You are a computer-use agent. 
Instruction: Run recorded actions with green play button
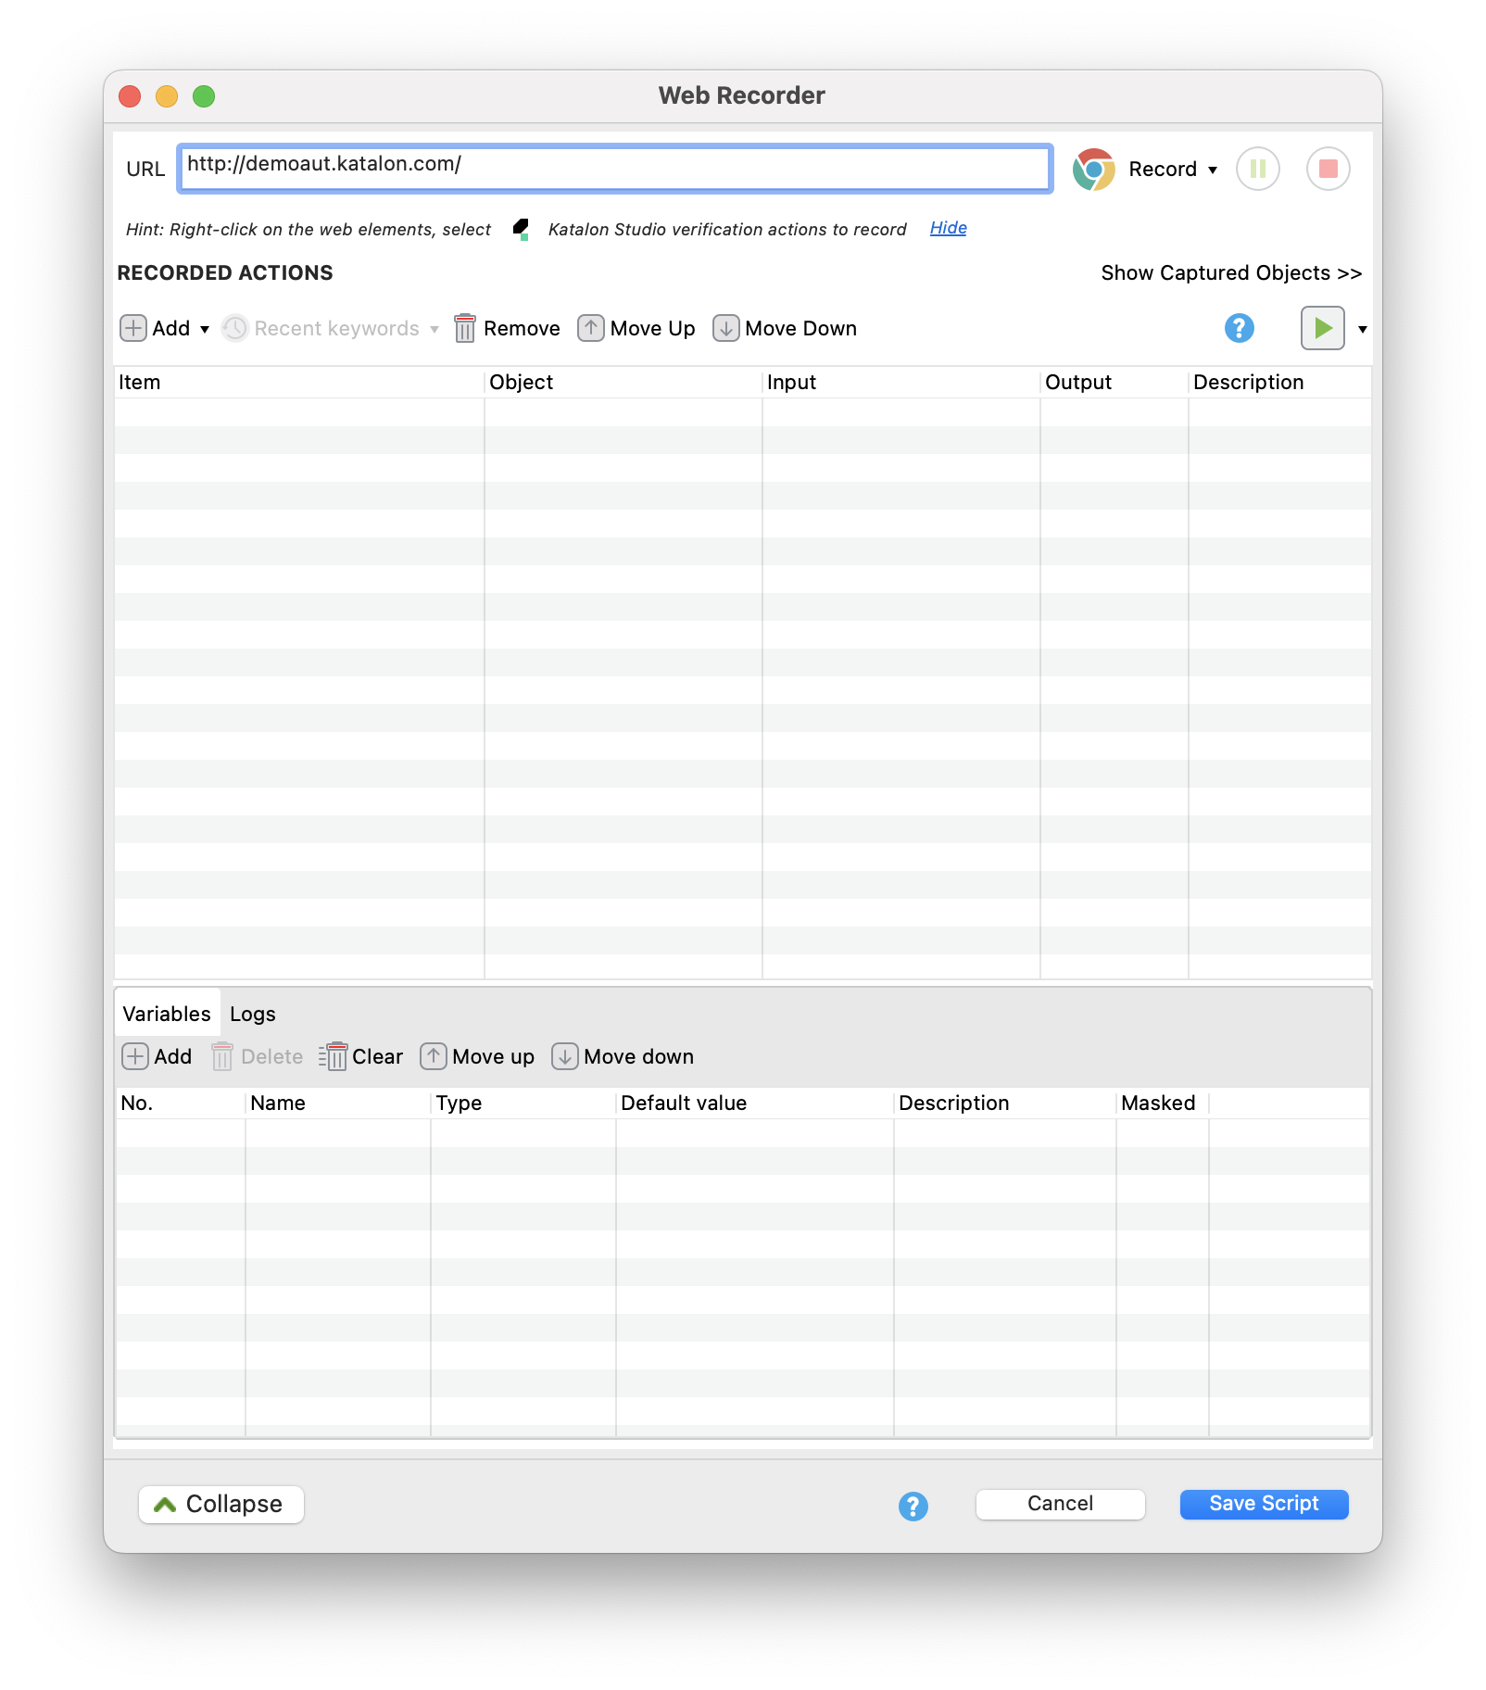(x=1322, y=328)
